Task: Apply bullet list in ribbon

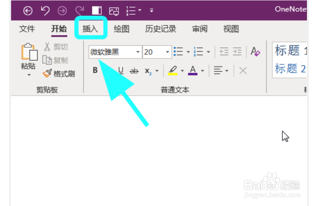Action: (x=178, y=51)
